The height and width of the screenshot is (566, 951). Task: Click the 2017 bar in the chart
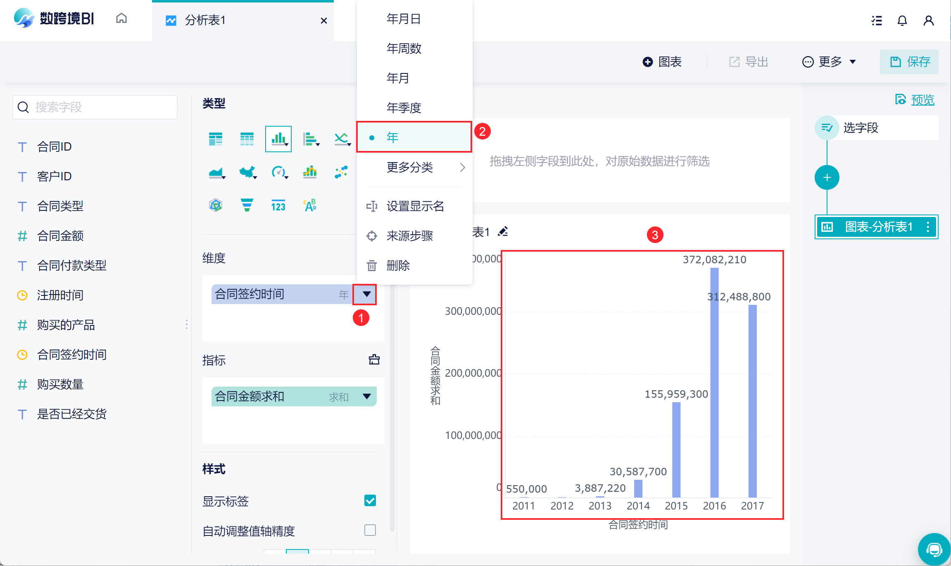pyautogui.click(x=753, y=401)
